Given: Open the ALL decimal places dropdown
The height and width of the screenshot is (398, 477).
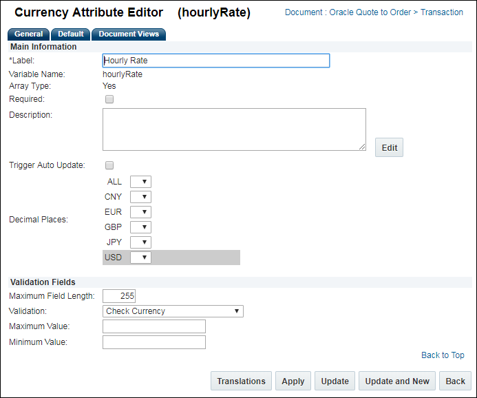Looking at the screenshot, I should [x=140, y=182].
